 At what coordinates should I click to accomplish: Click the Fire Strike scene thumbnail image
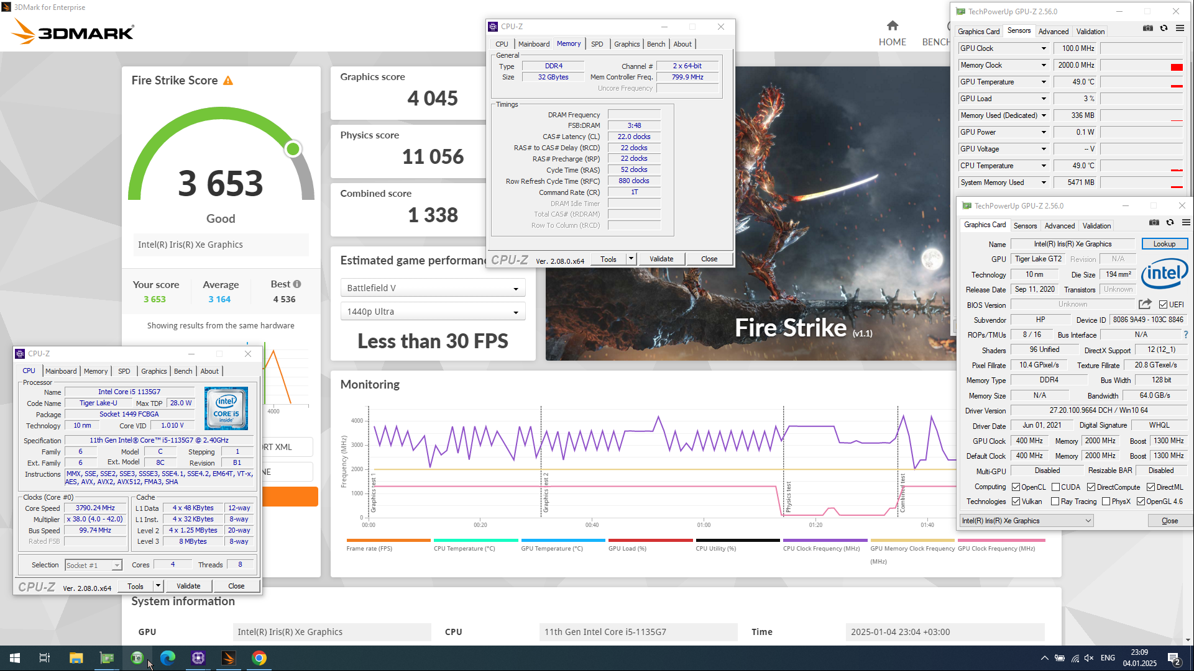(751, 214)
